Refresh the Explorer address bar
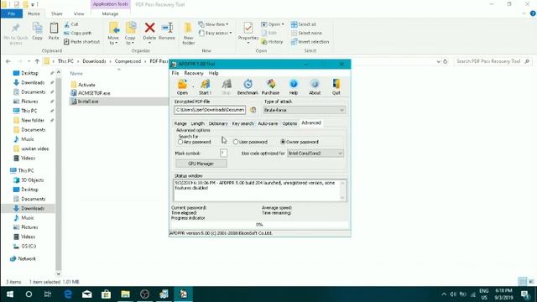 [x=446, y=61]
